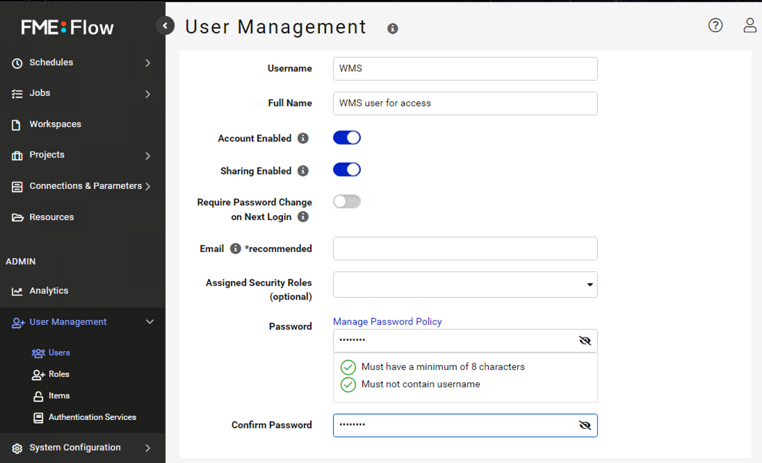Click the Authentication Services icon
The height and width of the screenshot is (463, 762).
[x=38, y=418]
